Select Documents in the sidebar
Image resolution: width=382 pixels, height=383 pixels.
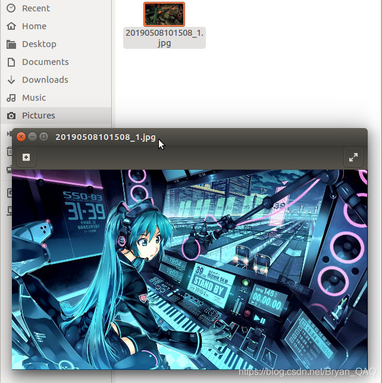(x=55, y=62)
